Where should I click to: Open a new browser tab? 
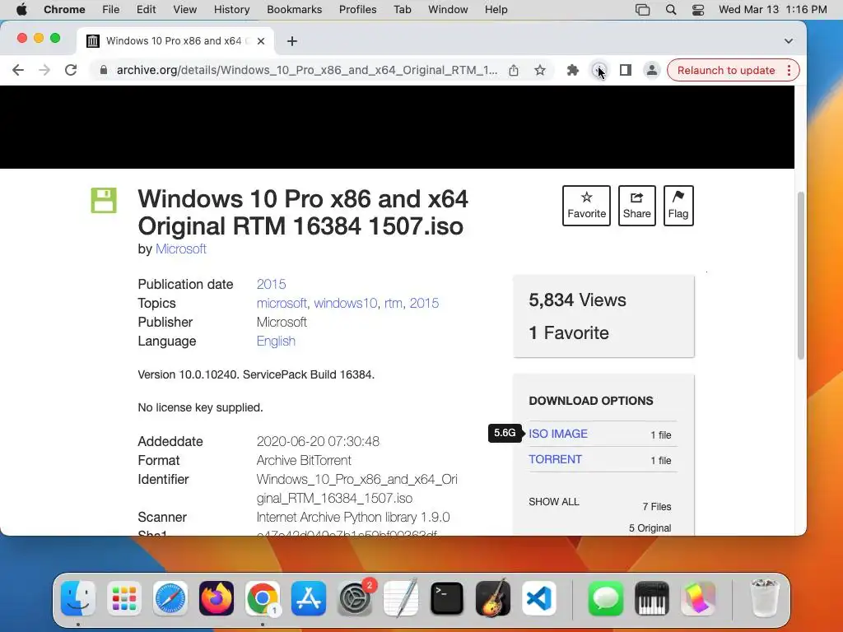coord(292,41)
